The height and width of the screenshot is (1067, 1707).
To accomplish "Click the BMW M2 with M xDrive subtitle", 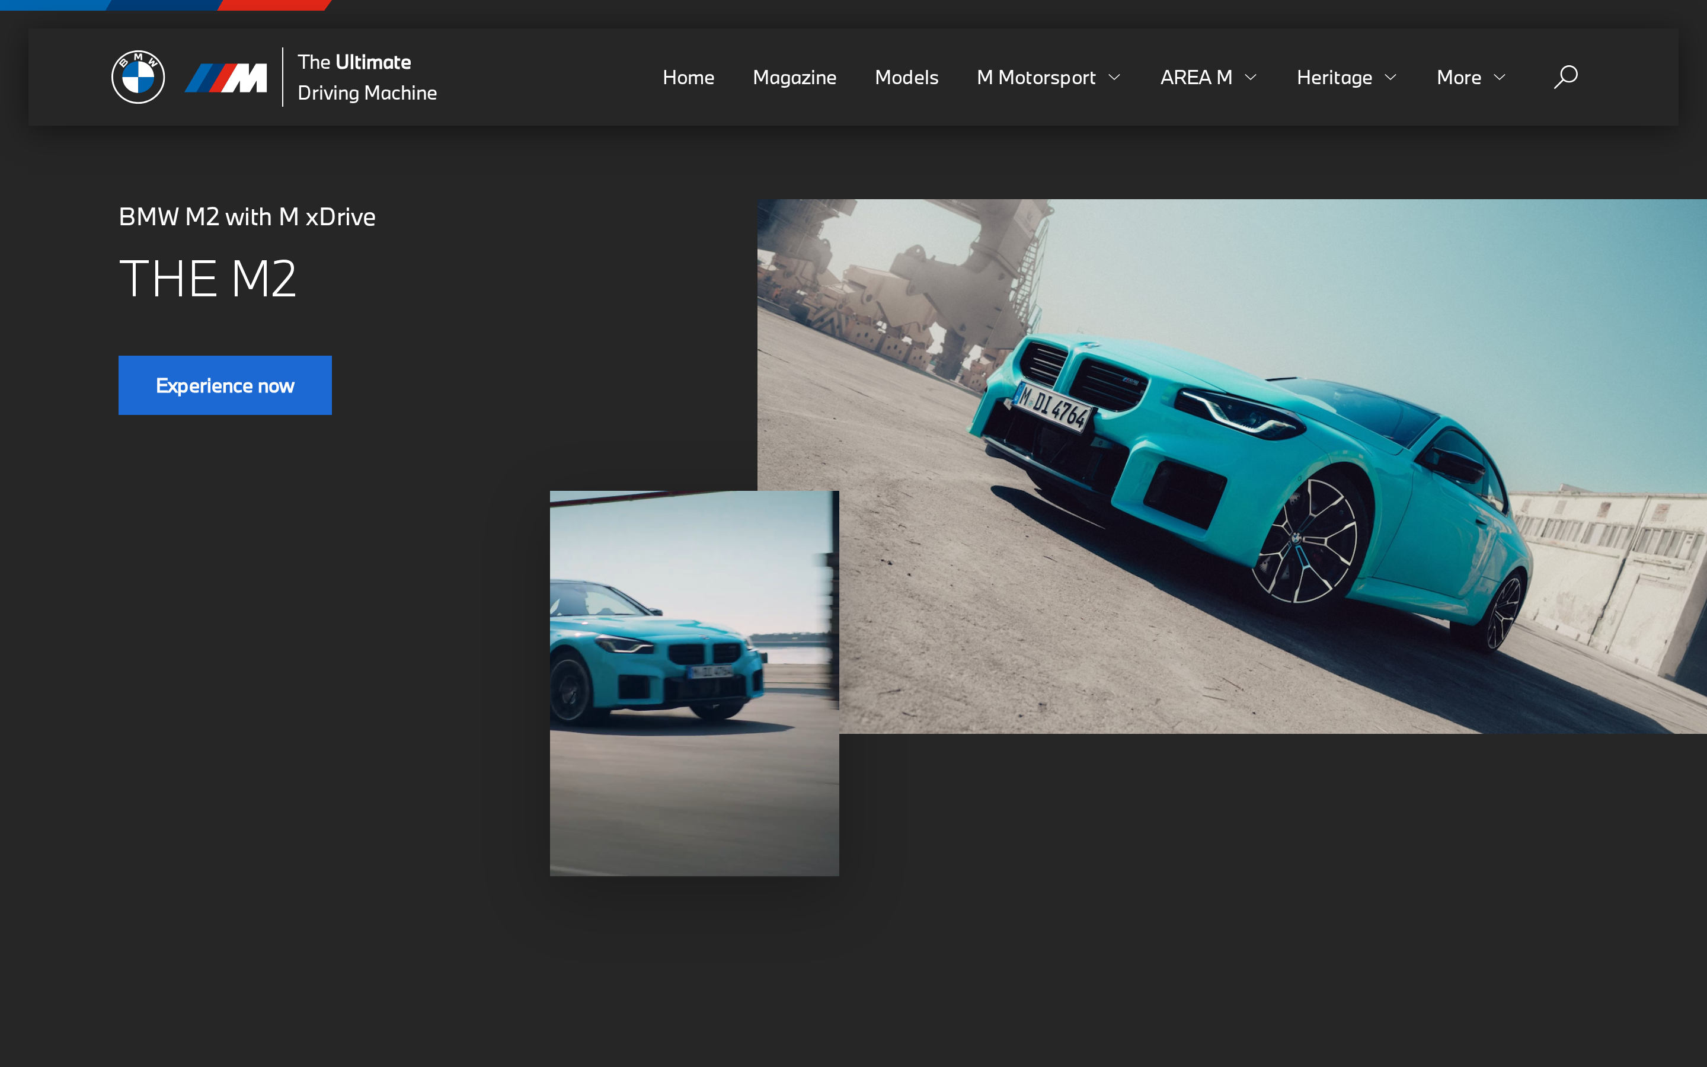I will (x=247, y=216).
